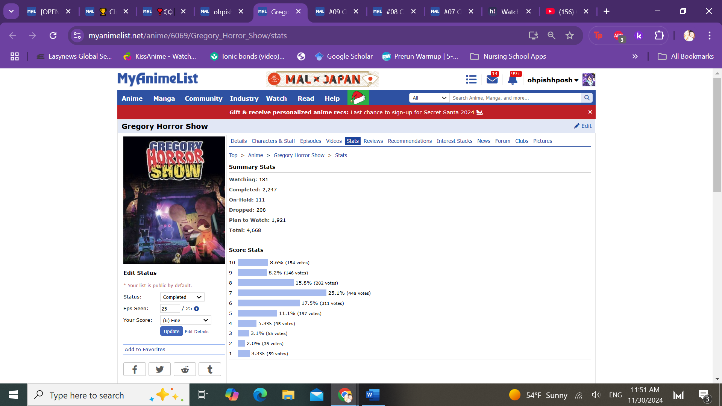This screenshot has height=406, width=722.
Task: Open the MAL list menu icon
Action: click(x=471, y=80)
